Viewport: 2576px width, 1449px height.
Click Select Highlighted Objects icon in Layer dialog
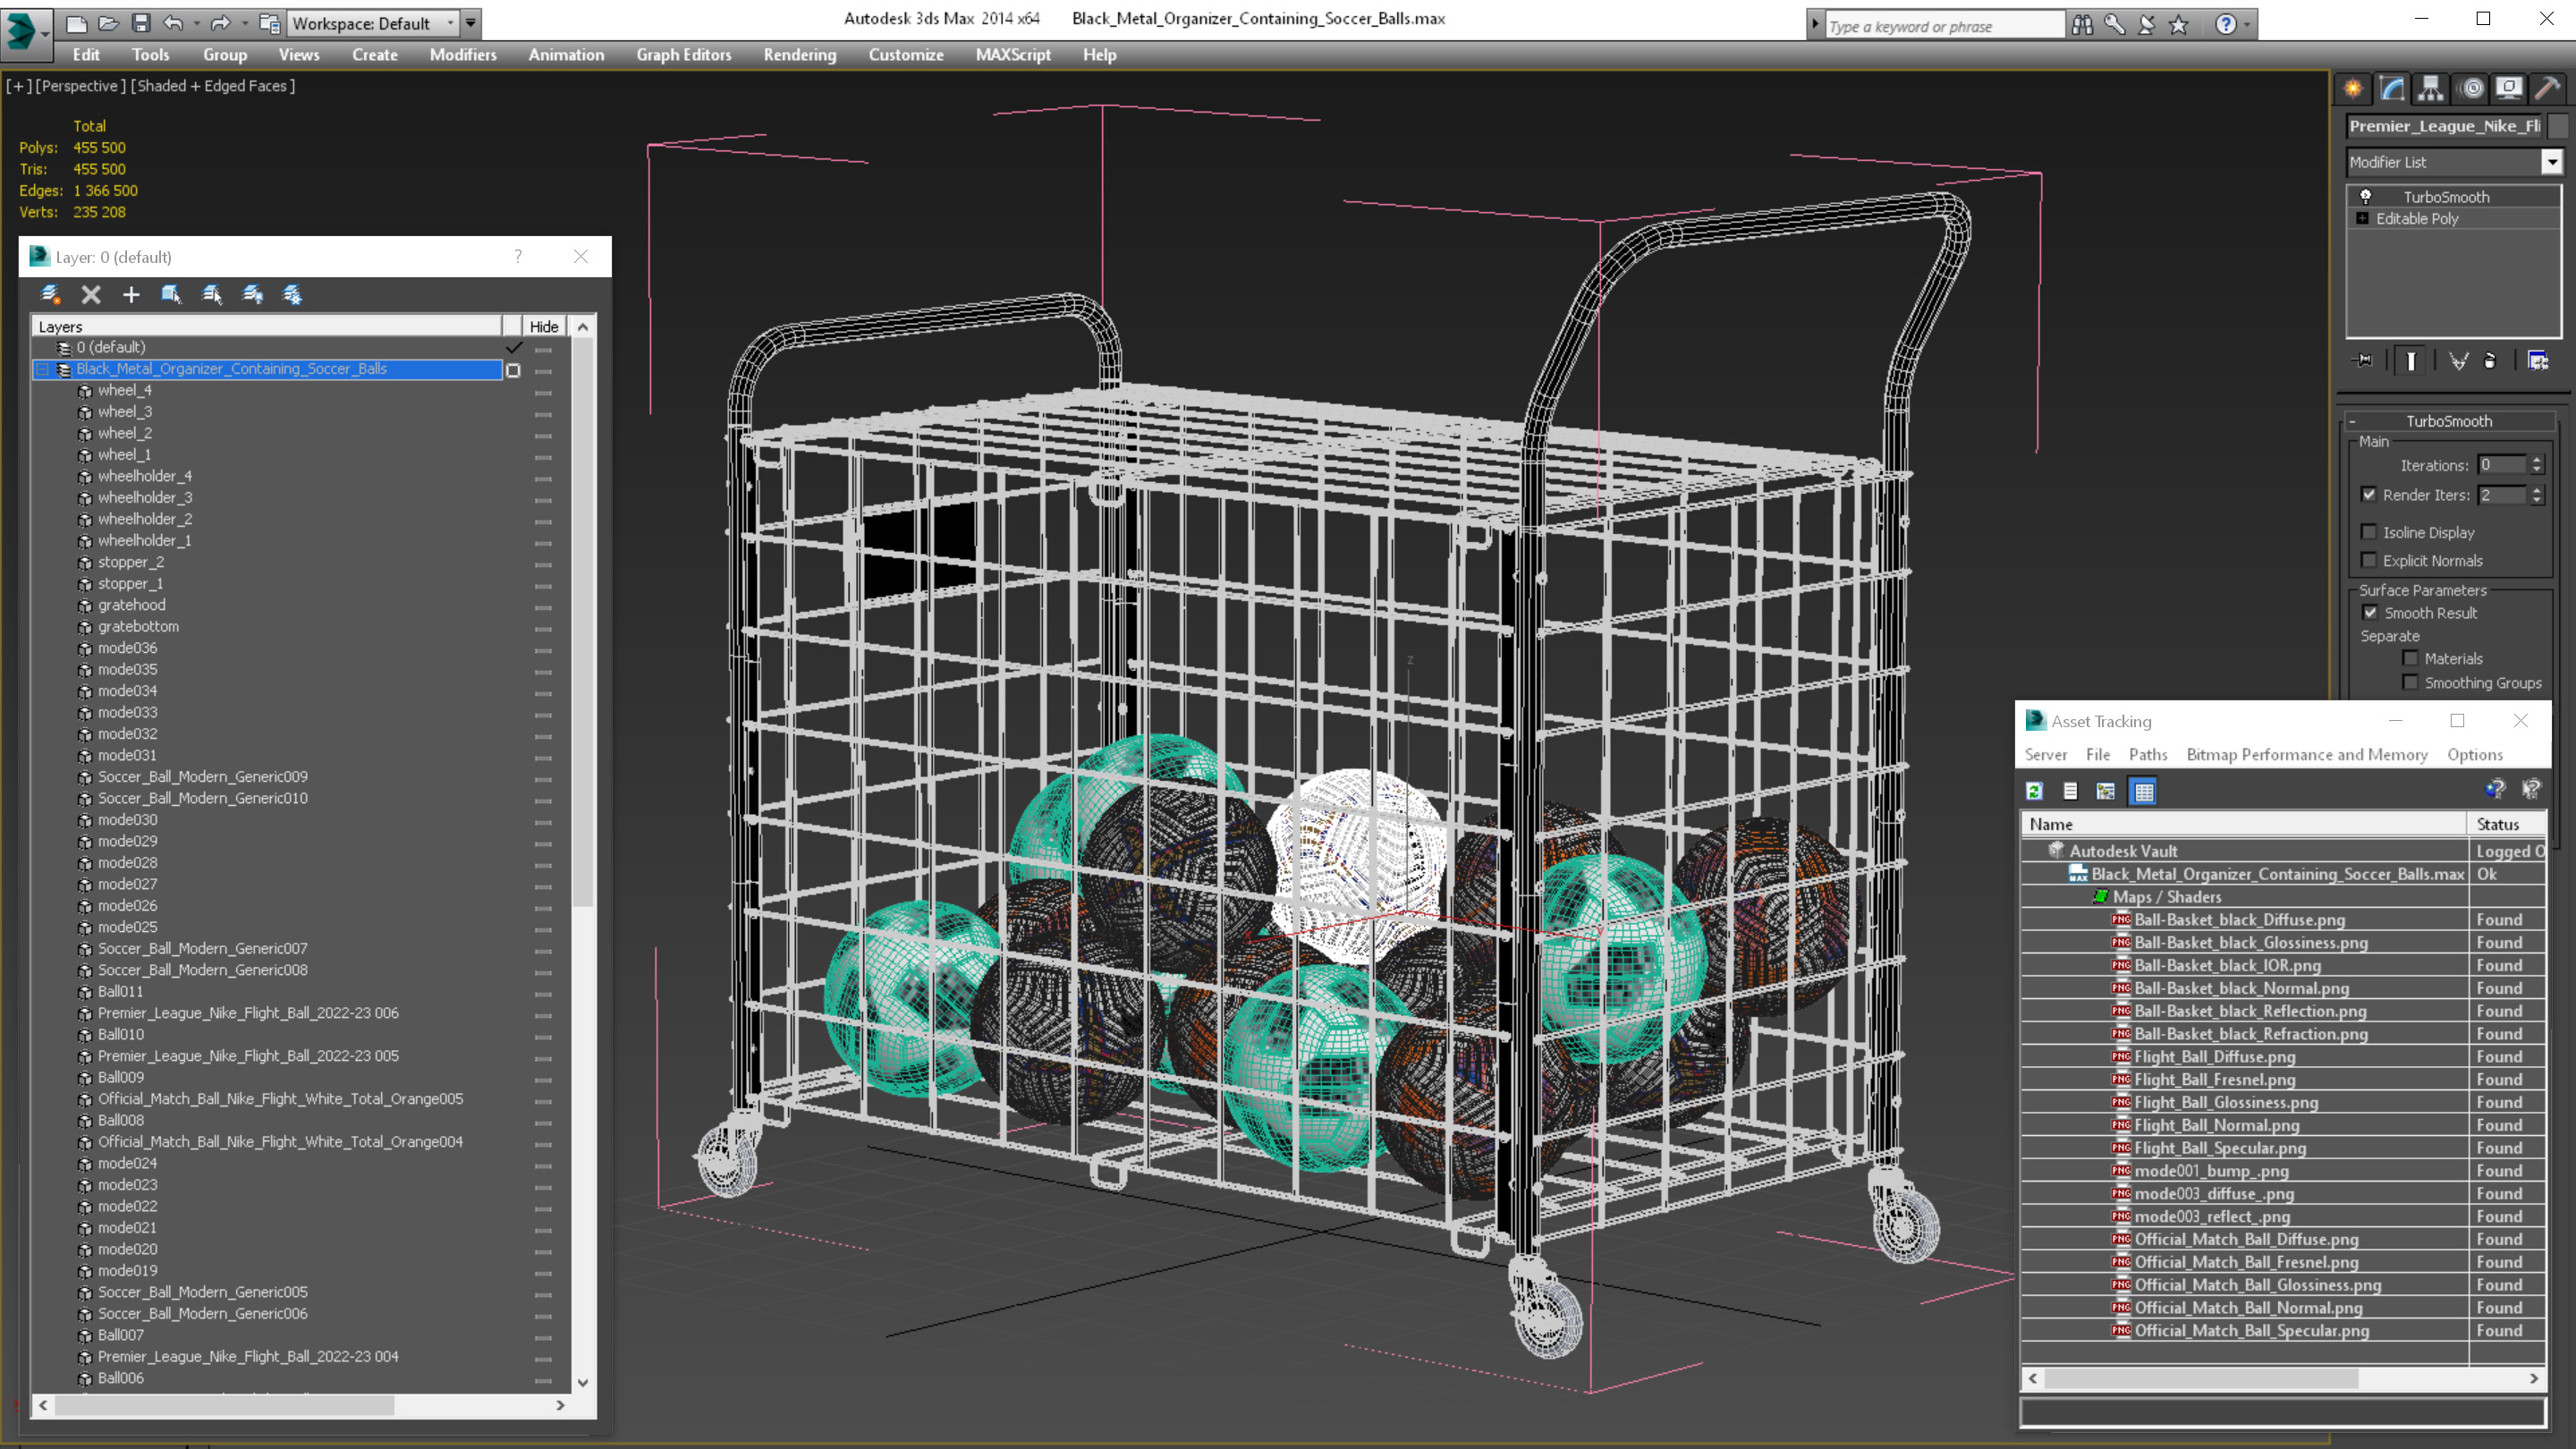click(x=171, y=294)
